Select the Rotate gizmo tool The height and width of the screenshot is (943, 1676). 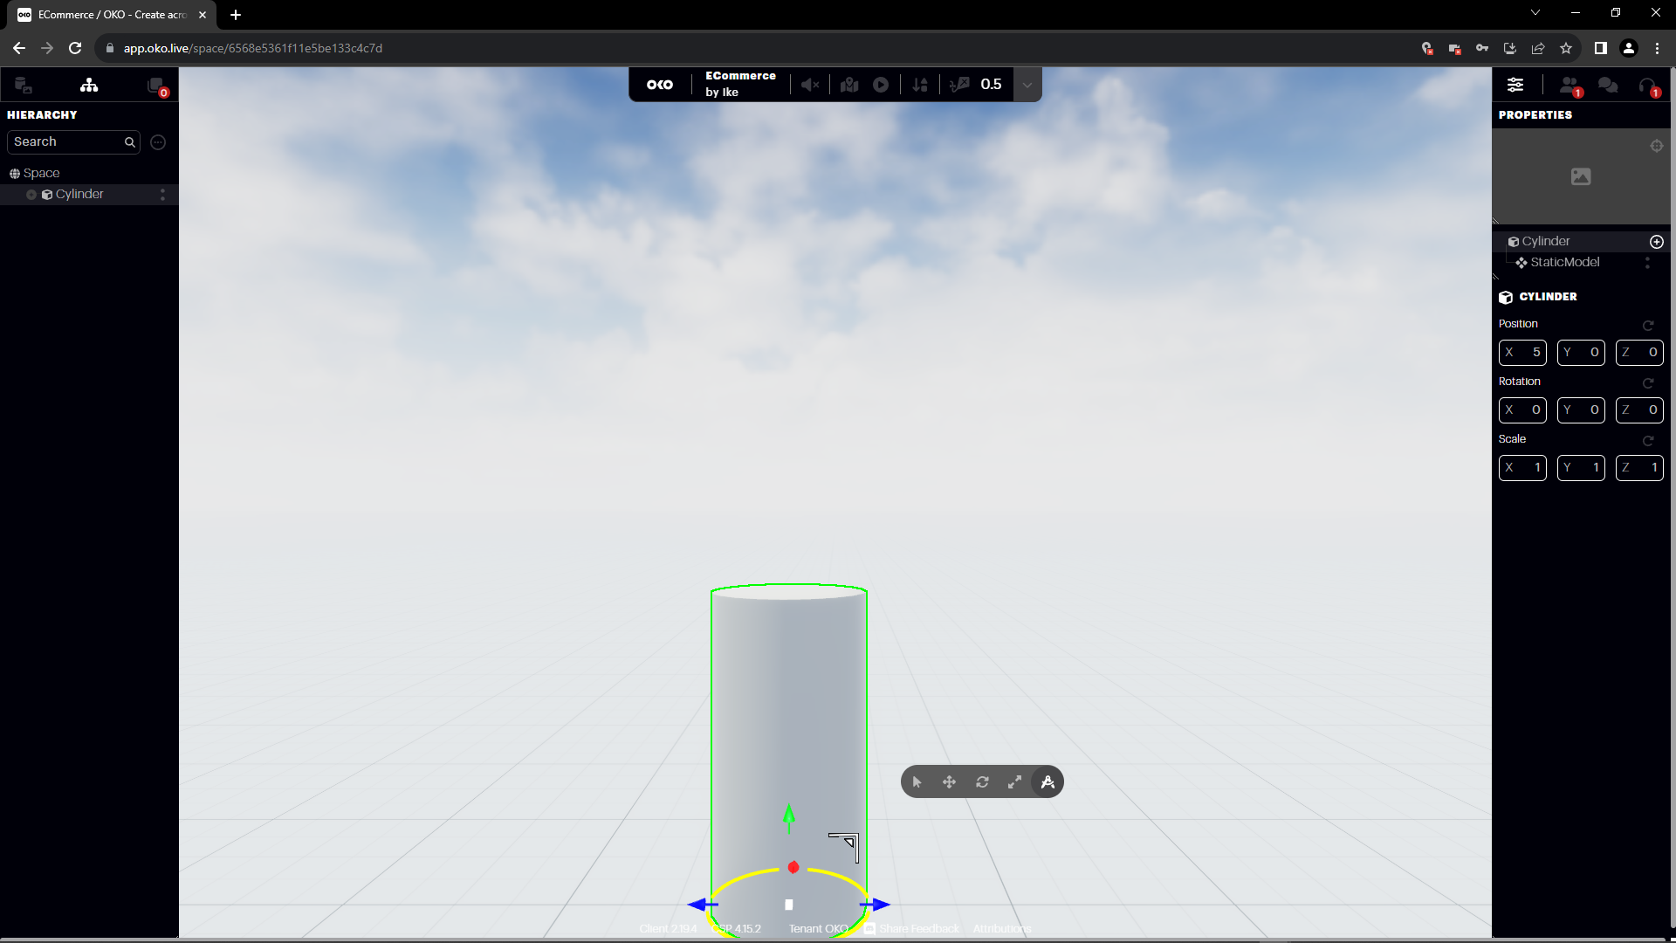coord(983,781)
